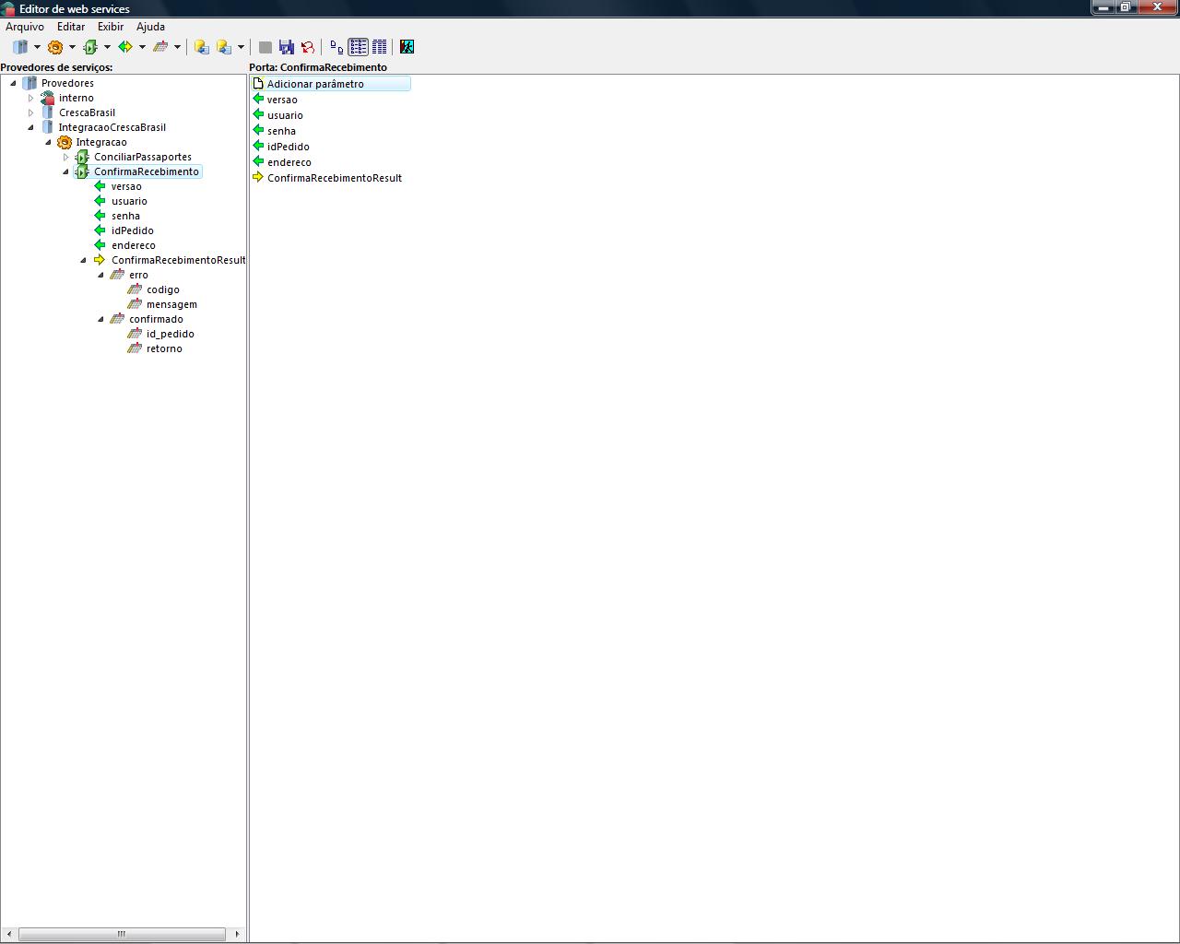This screenshot has height=944, width=1180.
Task: Toggle the list view button
Action: tap(358, 47)
